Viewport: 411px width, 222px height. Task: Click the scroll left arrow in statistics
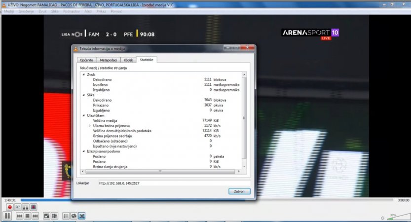83,171
